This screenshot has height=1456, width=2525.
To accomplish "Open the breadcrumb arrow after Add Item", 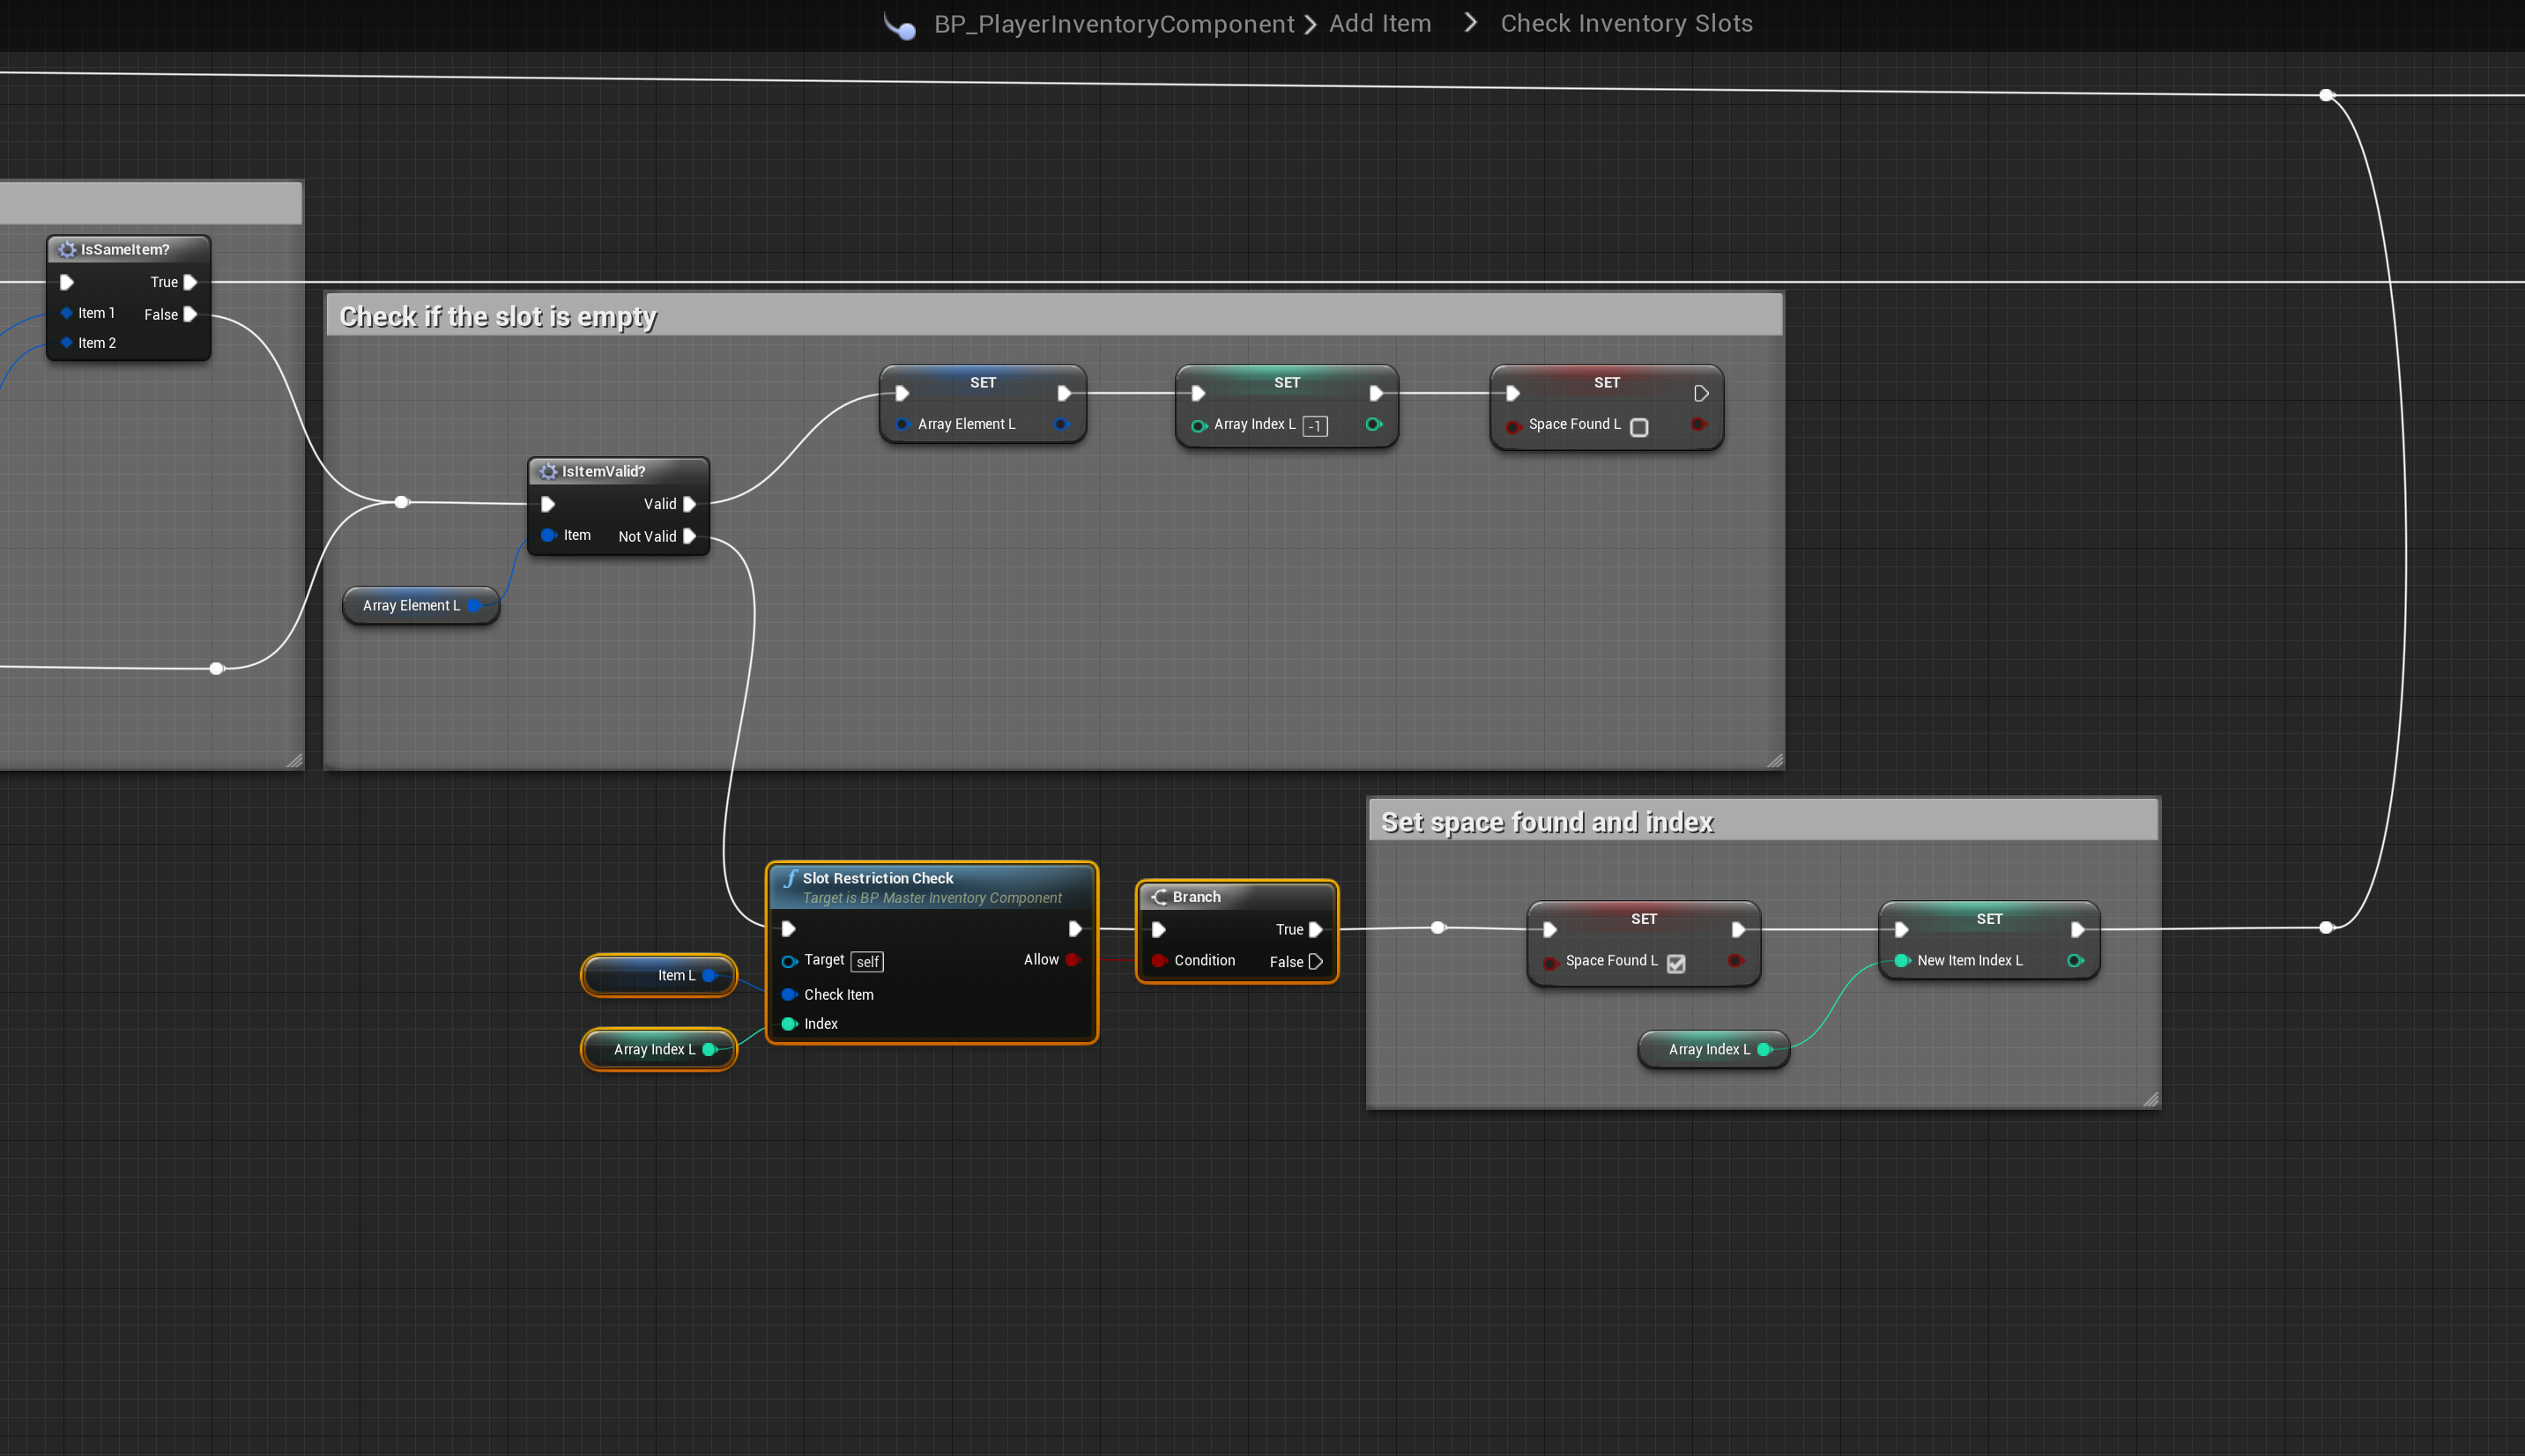I will tap(1469, 23).
